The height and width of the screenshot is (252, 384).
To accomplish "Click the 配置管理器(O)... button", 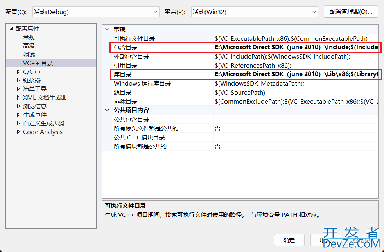I will point(351,12).
